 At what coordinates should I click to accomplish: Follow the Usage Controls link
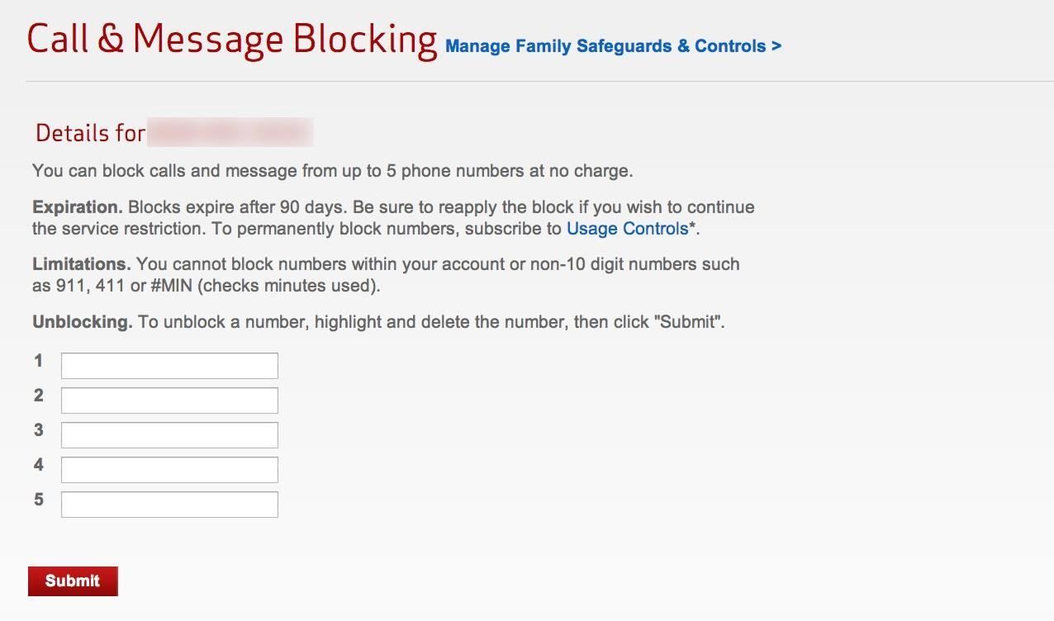point(627,229)
